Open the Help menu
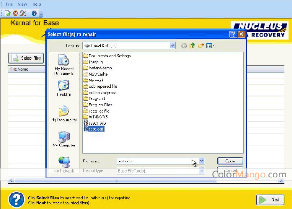 tap(36, 4)
